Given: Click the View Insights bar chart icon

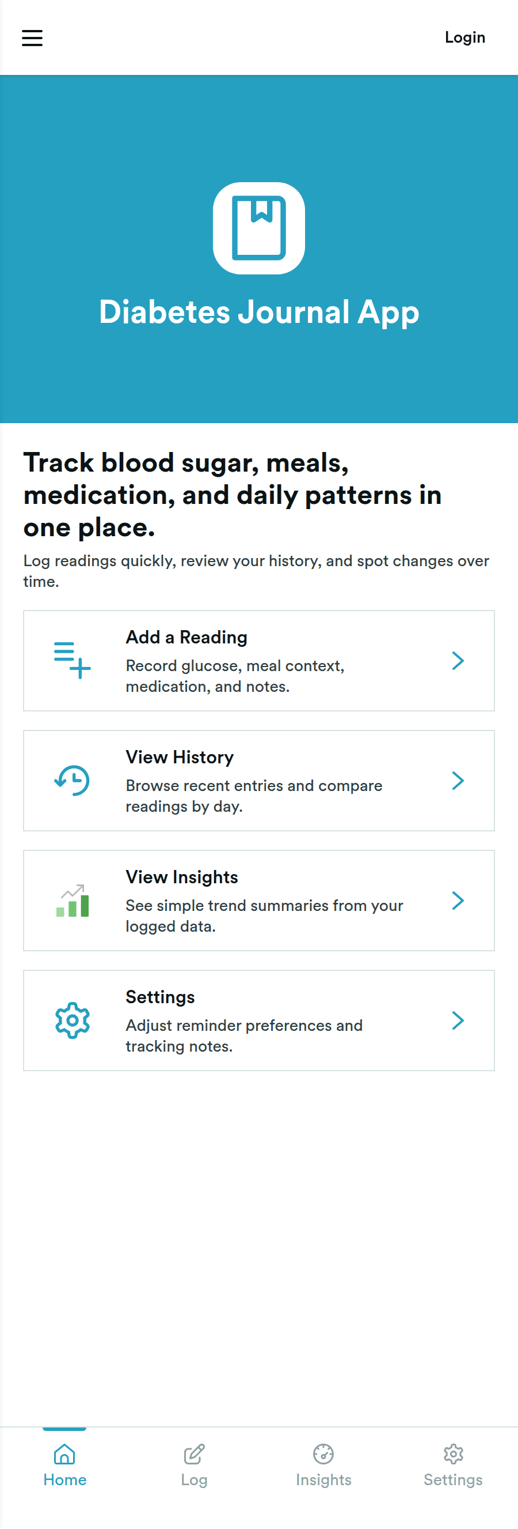Looking at the screenshot, I should pyautogui.click(x=73, y=900).
